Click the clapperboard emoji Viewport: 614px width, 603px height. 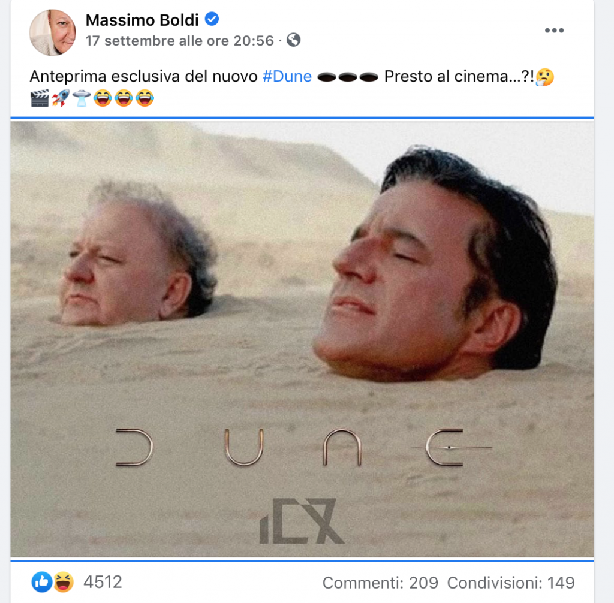click(40, 98)
